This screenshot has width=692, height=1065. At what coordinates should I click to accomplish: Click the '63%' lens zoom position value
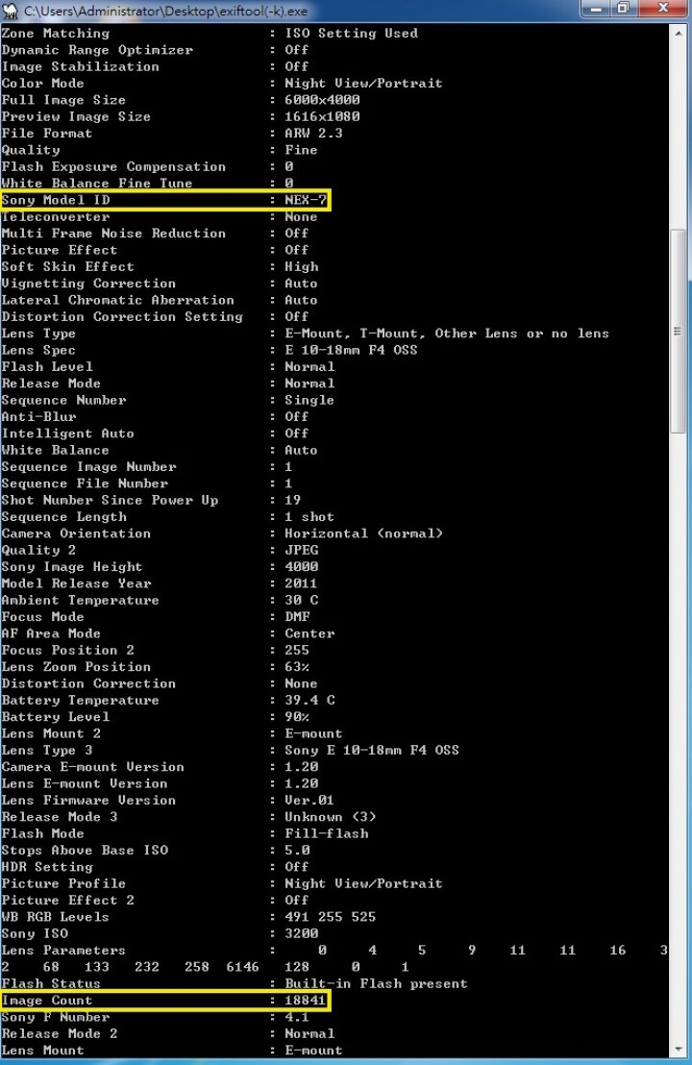[x=297, y=667]
